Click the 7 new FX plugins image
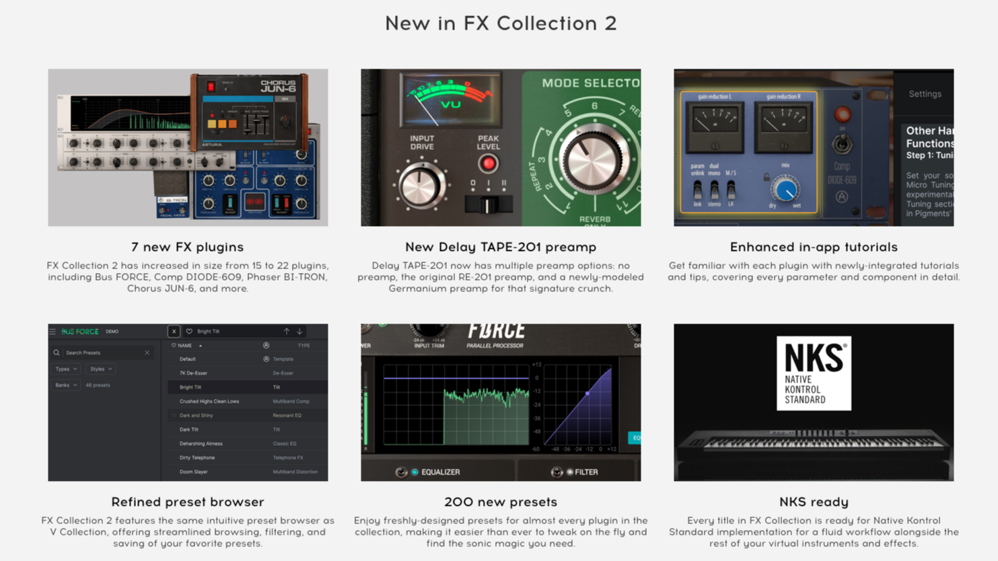This screenshot has height=561, width=998. point(188,147)
